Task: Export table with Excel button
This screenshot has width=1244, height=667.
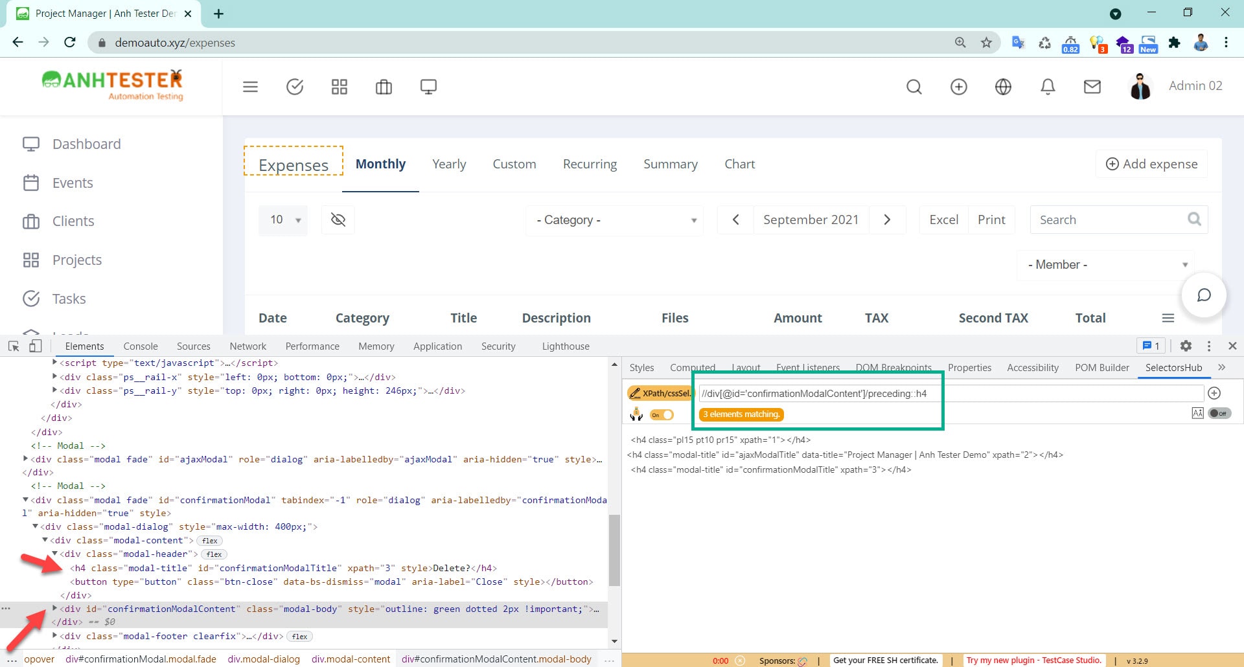Action: click(x=943, y=220)
